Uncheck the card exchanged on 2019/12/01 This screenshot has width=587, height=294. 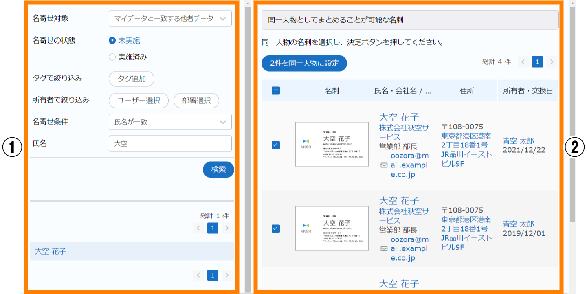coord(276,228)
